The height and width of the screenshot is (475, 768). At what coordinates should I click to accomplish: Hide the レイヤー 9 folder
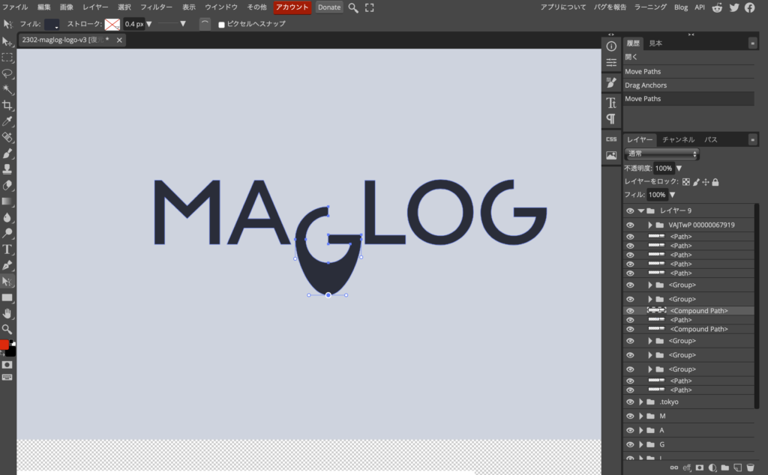[630, 211]
